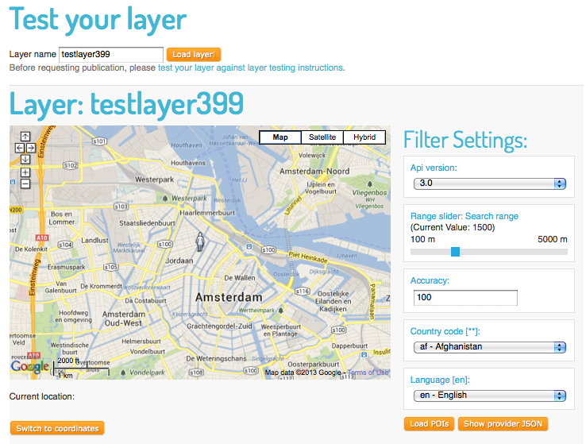
Task: Click the Current location: label
Action: coord(42,396)
